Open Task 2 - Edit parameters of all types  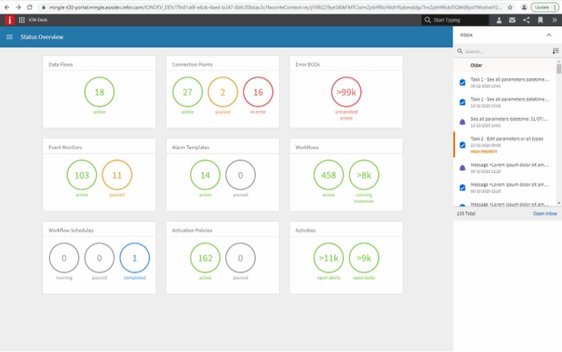click(506, 138)
